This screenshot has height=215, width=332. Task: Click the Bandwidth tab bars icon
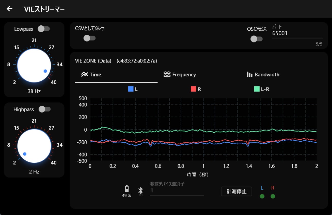pyautogui.click(x=249, y=74)
